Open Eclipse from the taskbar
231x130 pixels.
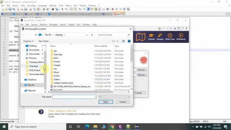[x=137, y=127]
